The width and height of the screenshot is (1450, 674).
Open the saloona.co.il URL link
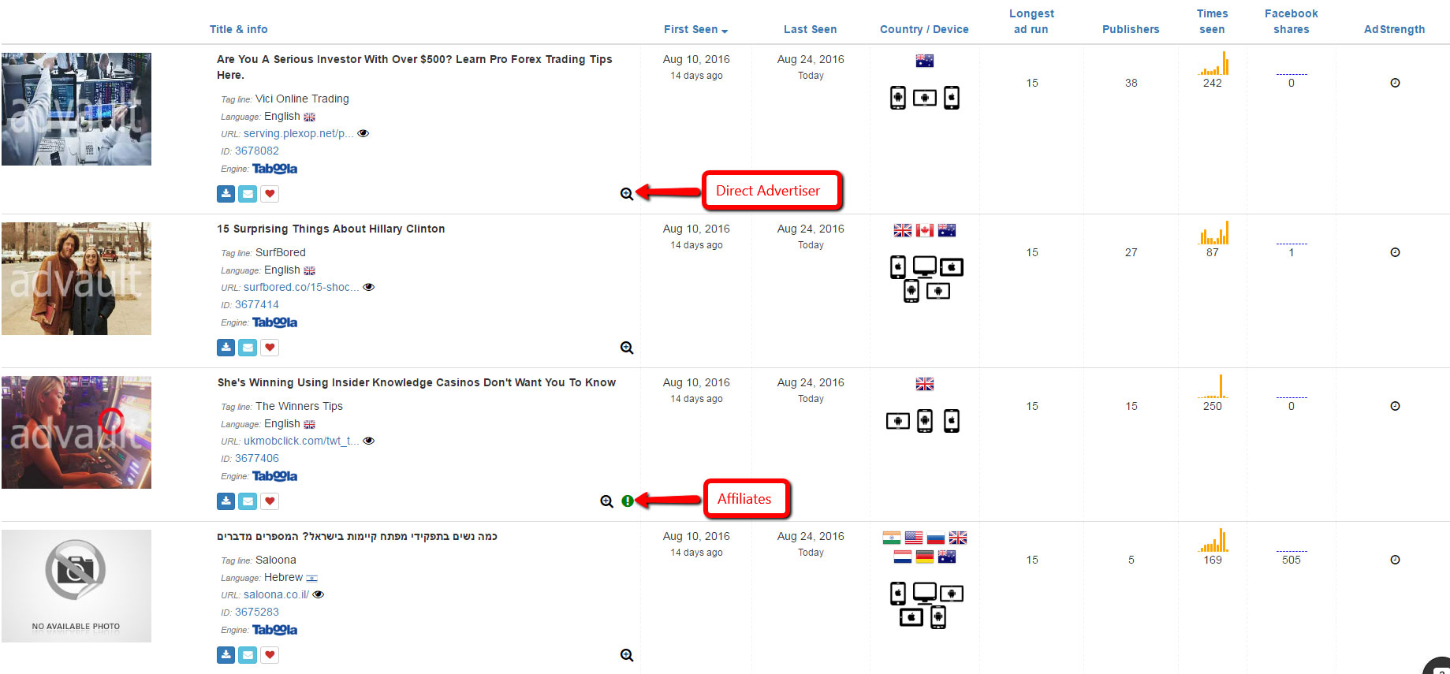point(276,594)
